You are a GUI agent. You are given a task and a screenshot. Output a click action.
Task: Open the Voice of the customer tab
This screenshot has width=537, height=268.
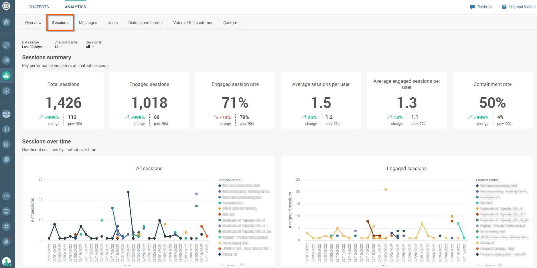[193, 22]
